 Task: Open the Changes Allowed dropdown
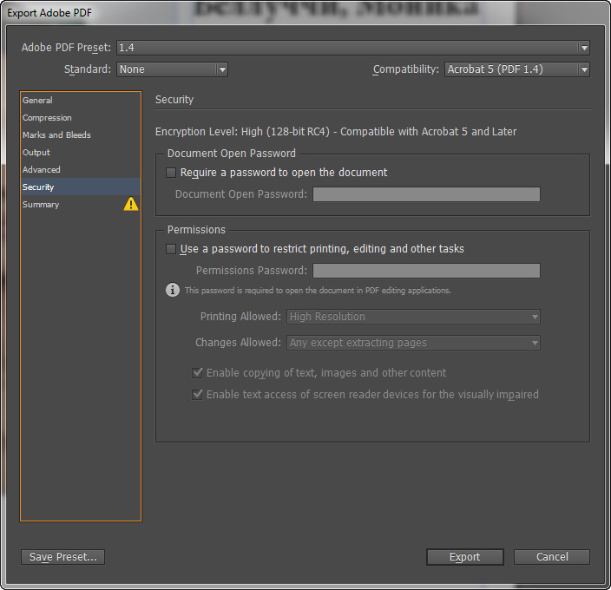pyautogui.click(x=413, y=343)
